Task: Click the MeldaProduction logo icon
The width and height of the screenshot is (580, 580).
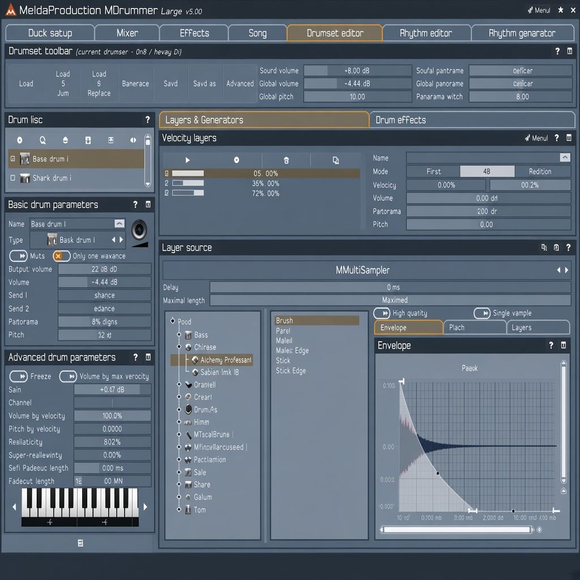Action: pyautogui.click(x=11, y=10)
